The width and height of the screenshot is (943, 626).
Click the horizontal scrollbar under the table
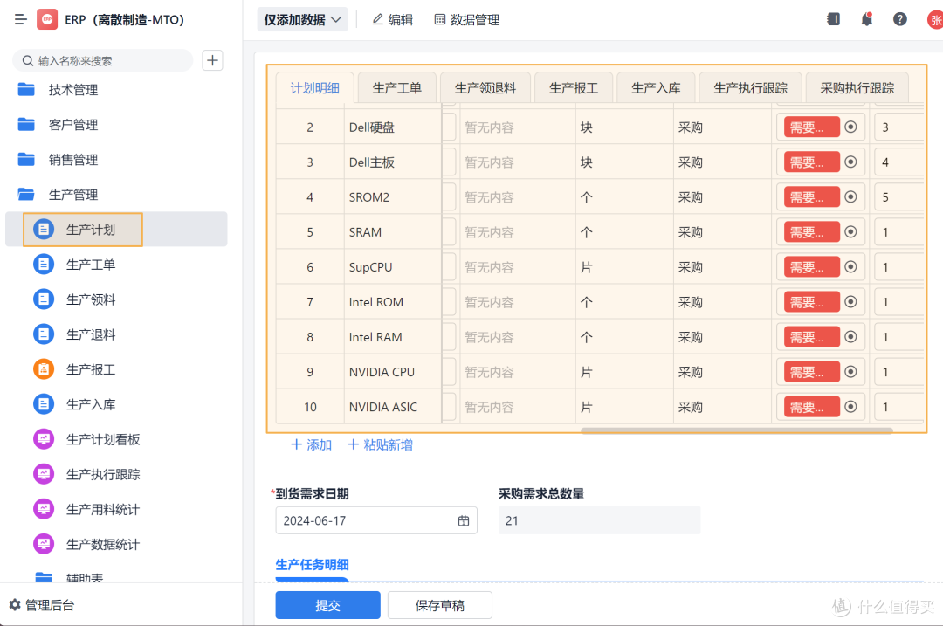(736, 430)
